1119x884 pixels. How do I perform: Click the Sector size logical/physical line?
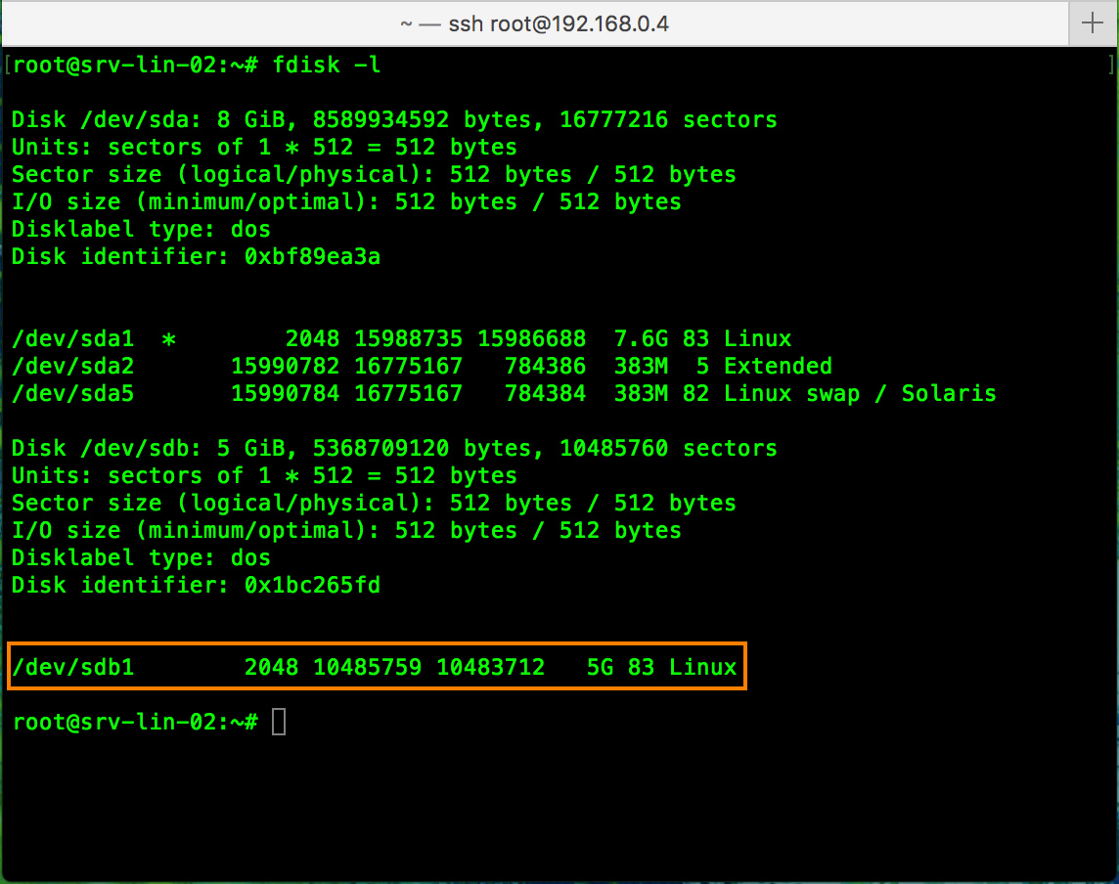pyautogui.click(x=372, y=174)
